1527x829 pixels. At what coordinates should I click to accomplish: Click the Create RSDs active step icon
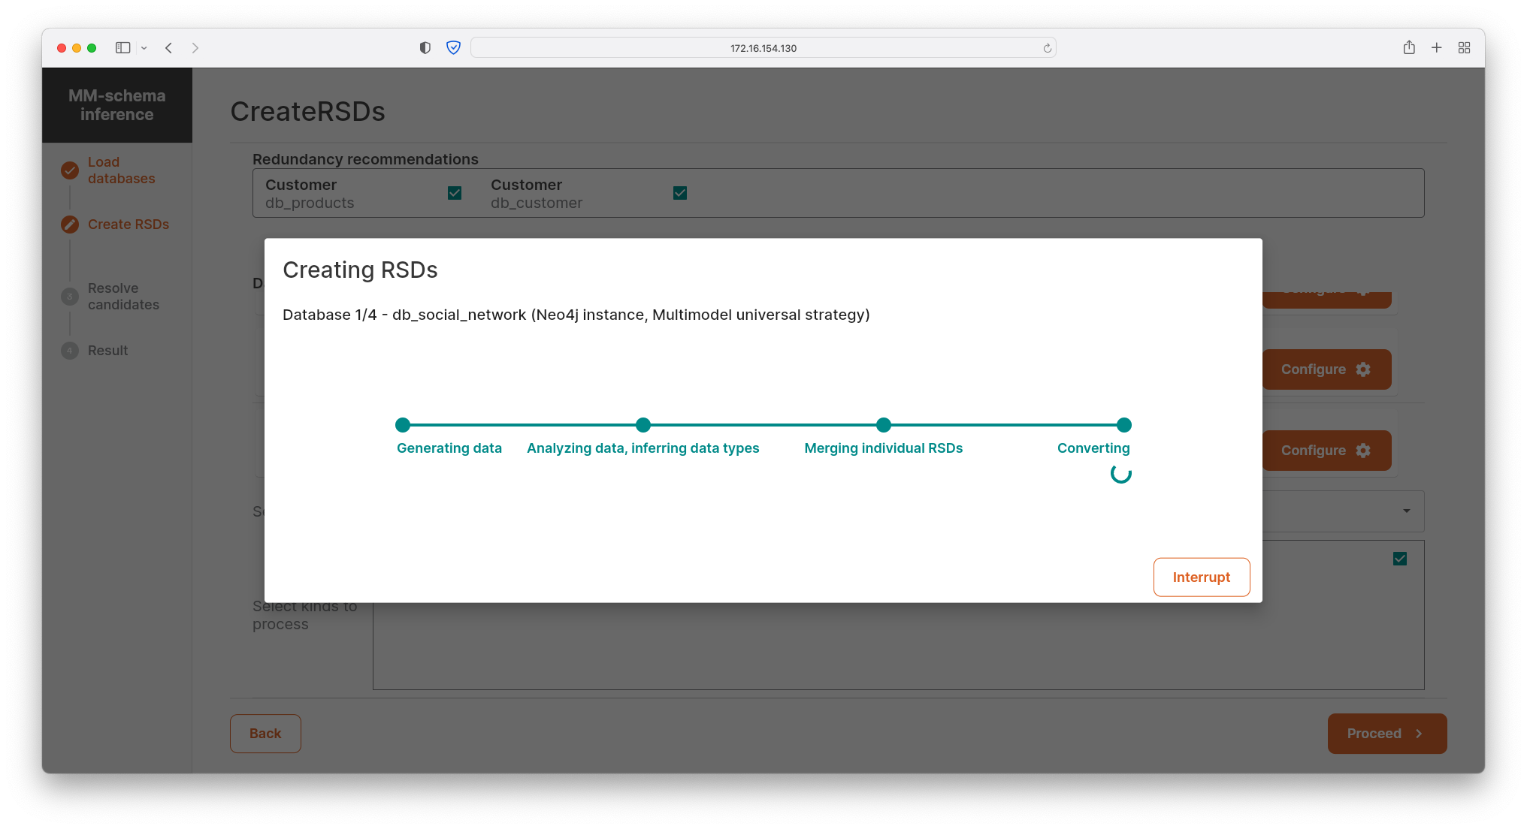coord(69,224)
